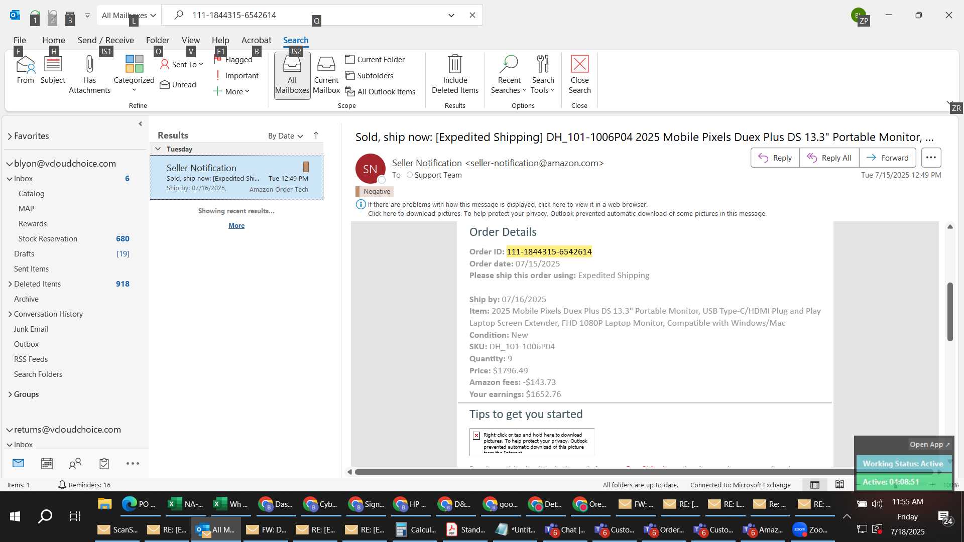Switch to the Calendar view icon
Image resolution: width=964 pixels, height=542 pixels.
coord(47,463)
